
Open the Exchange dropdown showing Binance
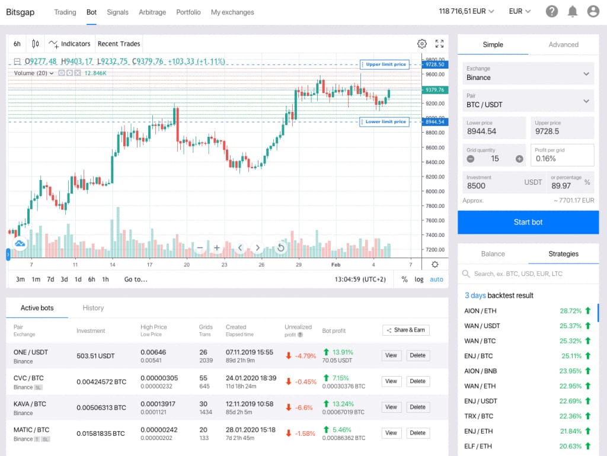point(528,73)
